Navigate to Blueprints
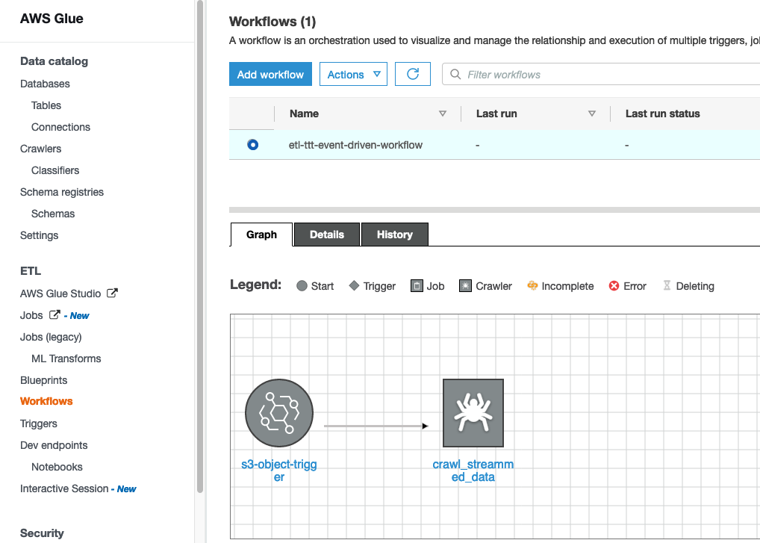 point(43,380)
